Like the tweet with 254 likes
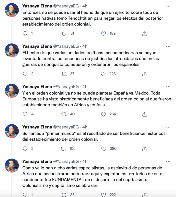Viewport: 176px width, 197px height. pos(103,114)
